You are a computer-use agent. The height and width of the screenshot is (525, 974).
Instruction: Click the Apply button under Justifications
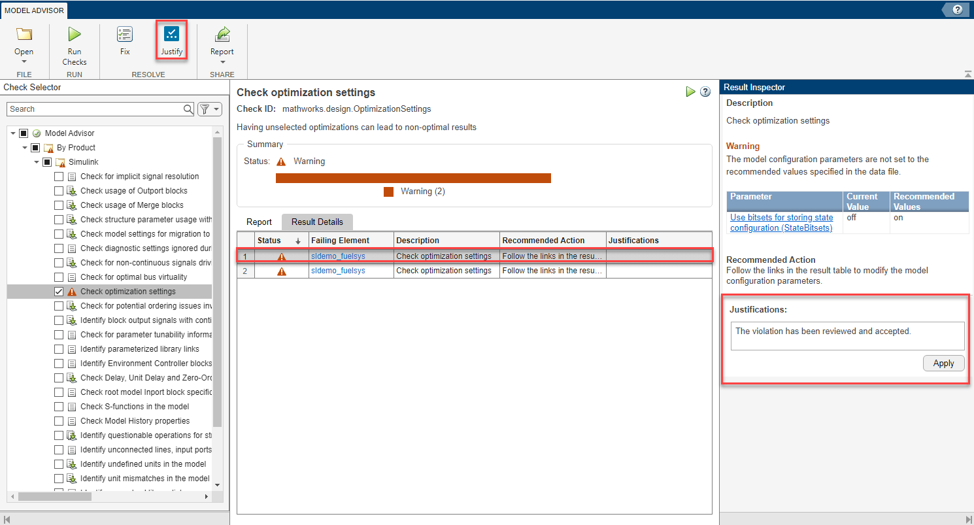pos(943,364)
